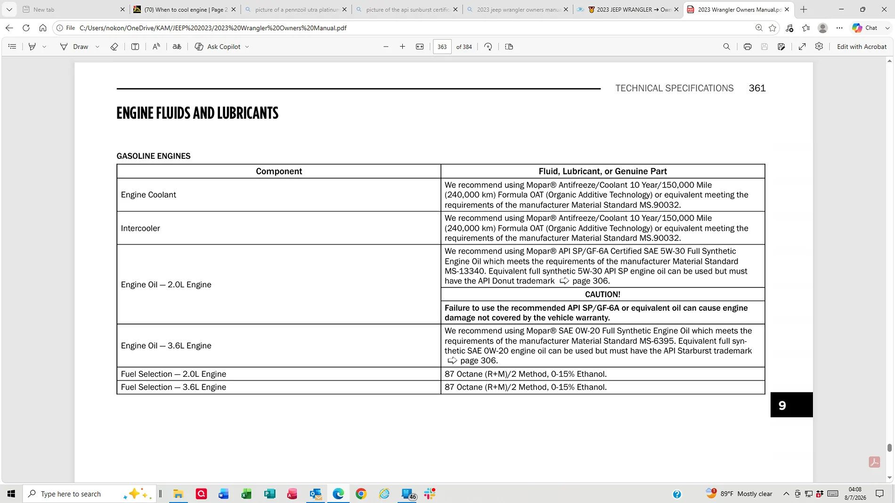
Task: Open Copilot Chat panel
Action: 865,28
